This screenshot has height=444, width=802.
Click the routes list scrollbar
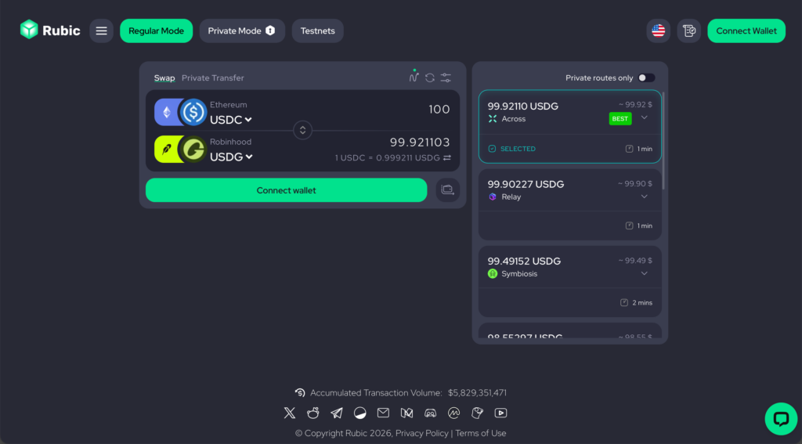(x=663, y=141)
